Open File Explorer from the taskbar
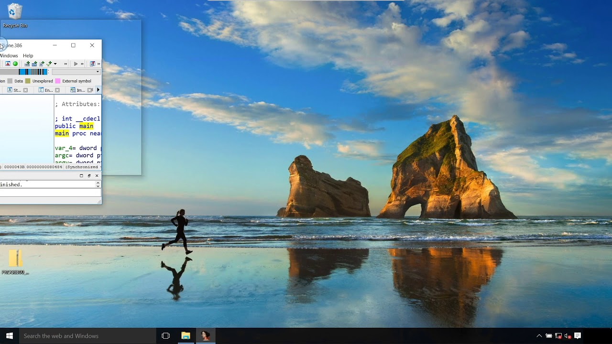The height and width of the screenshot is (344, 612). click(186, 336)
